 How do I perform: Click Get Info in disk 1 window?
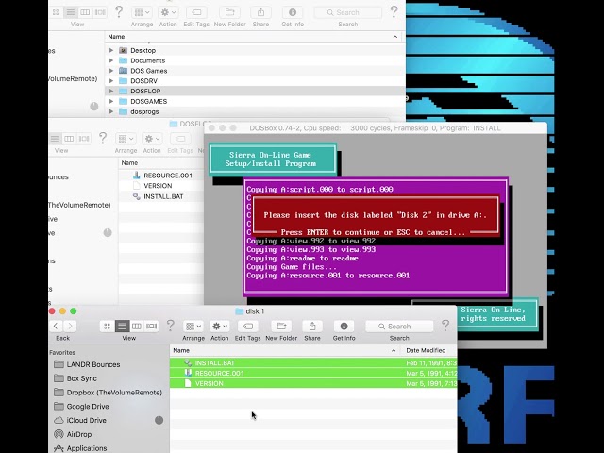click(x=344, y=327)
